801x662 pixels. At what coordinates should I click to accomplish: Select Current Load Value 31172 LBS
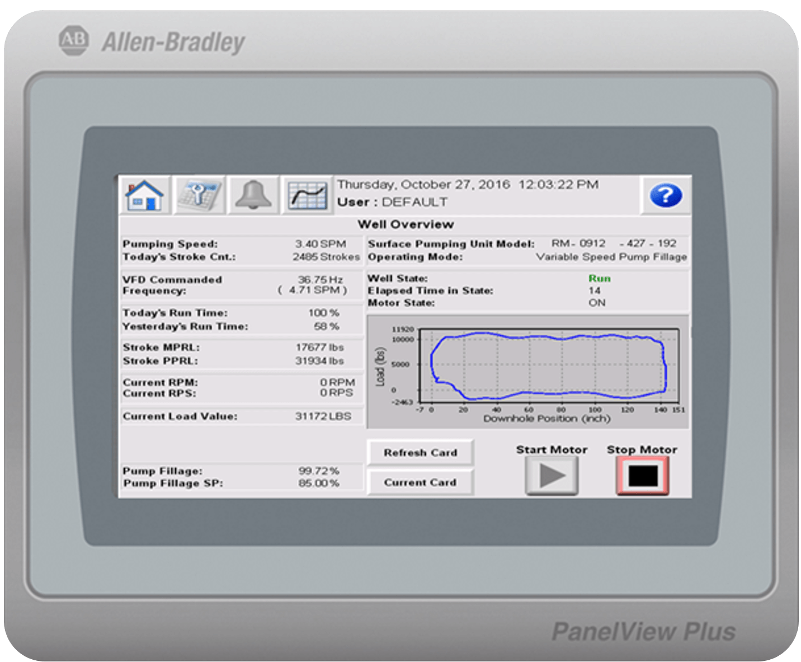click(x=323, y=416)
